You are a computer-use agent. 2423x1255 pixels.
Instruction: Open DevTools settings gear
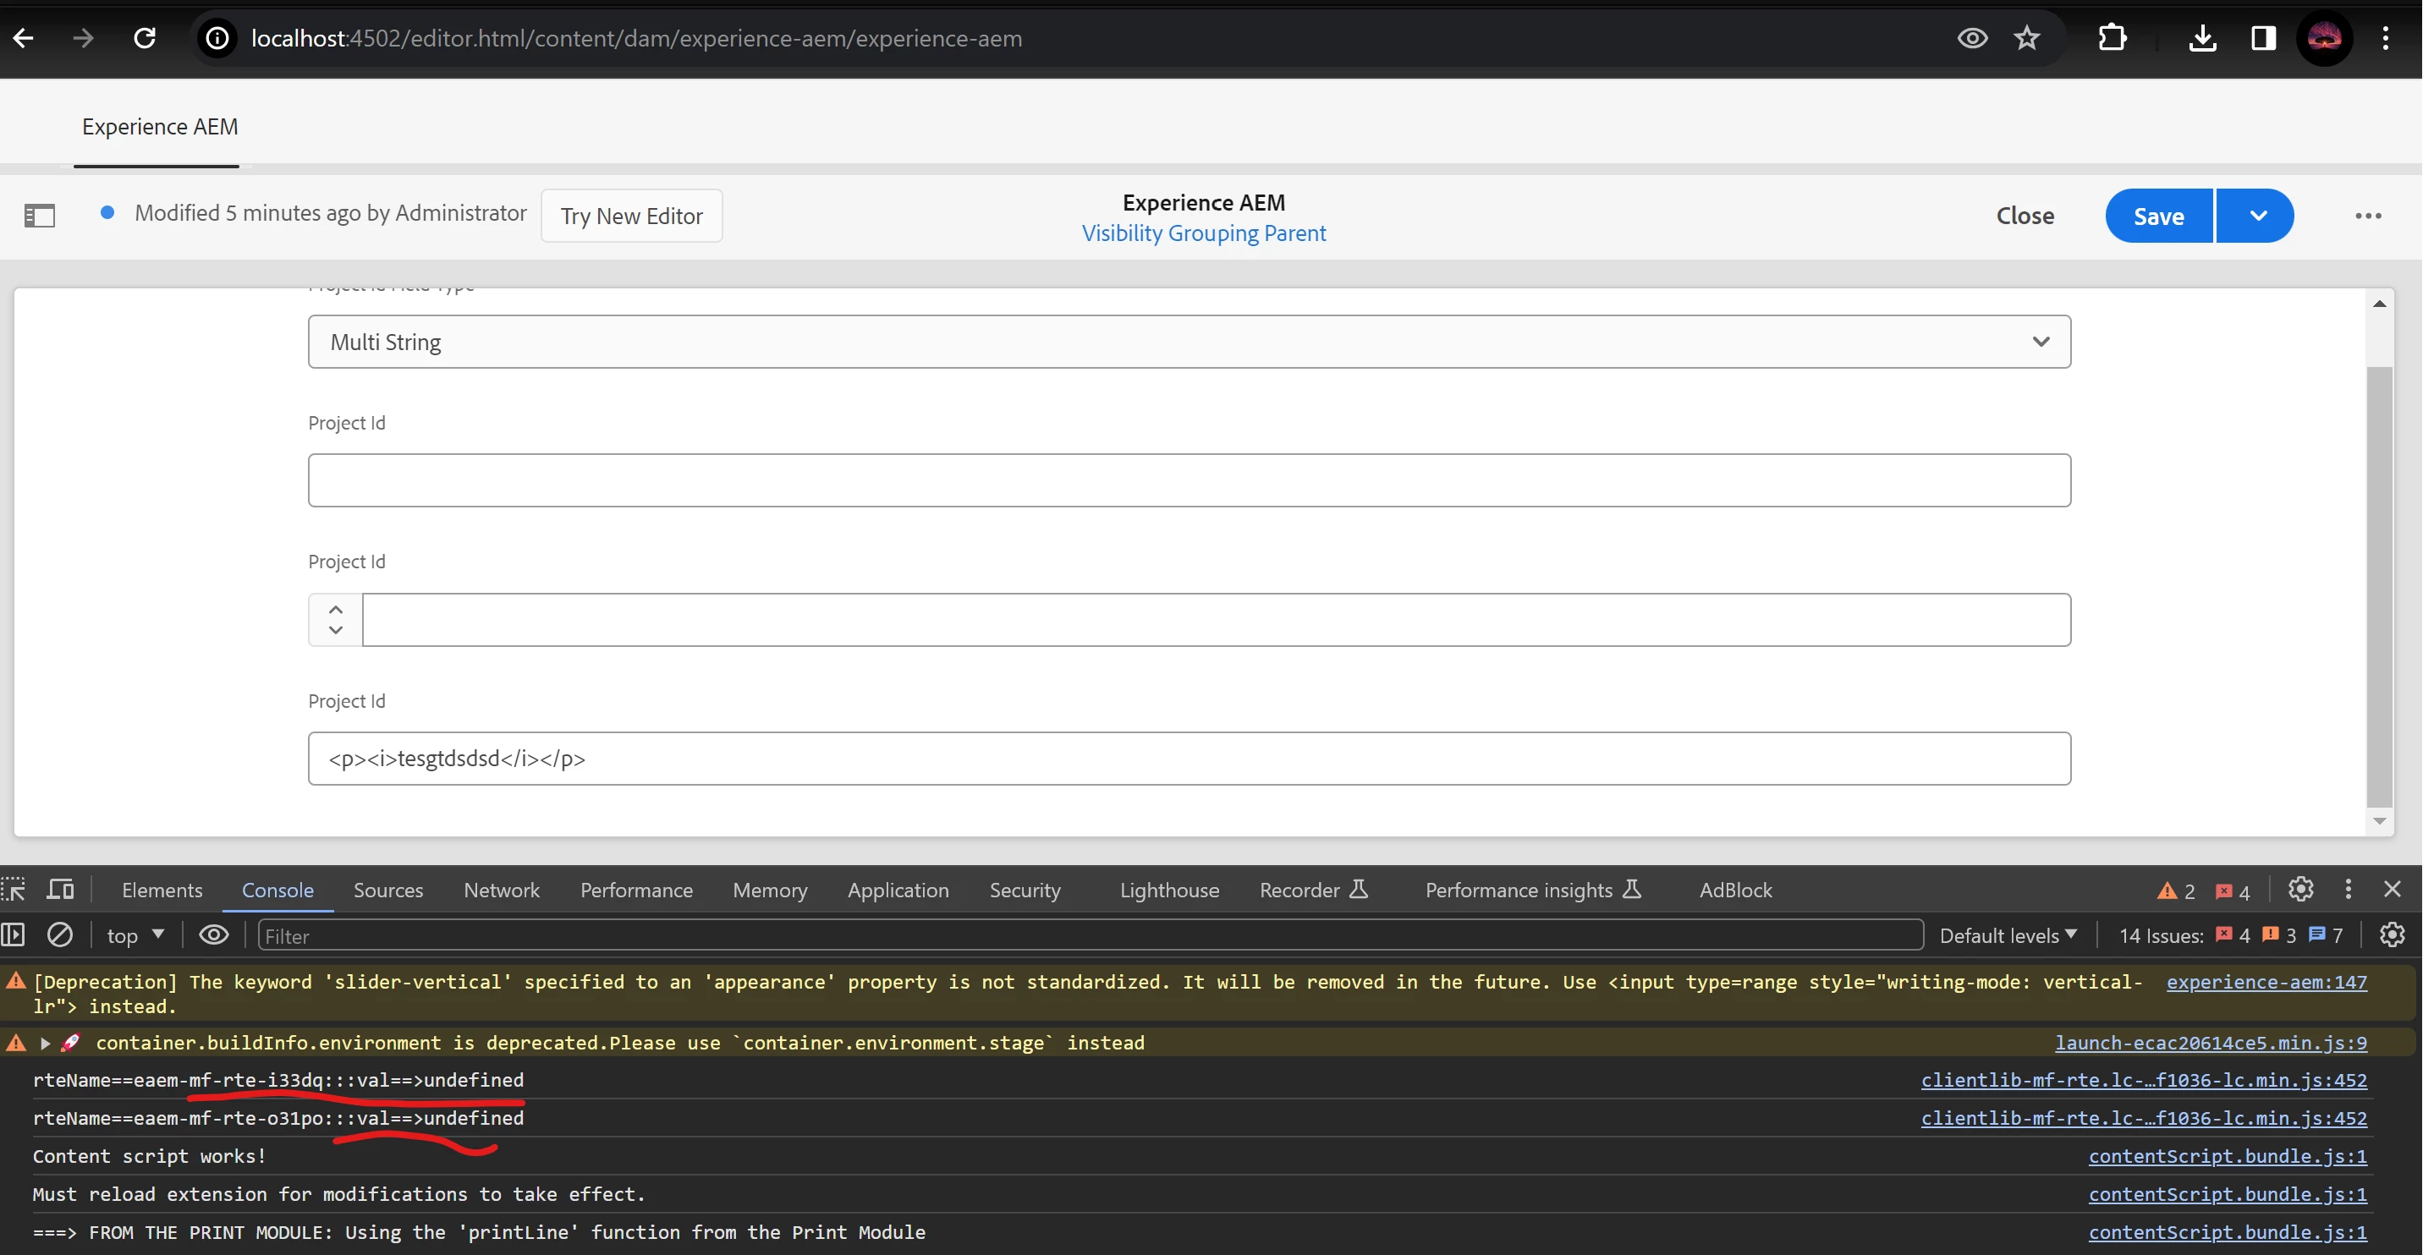pos(2299,890)
